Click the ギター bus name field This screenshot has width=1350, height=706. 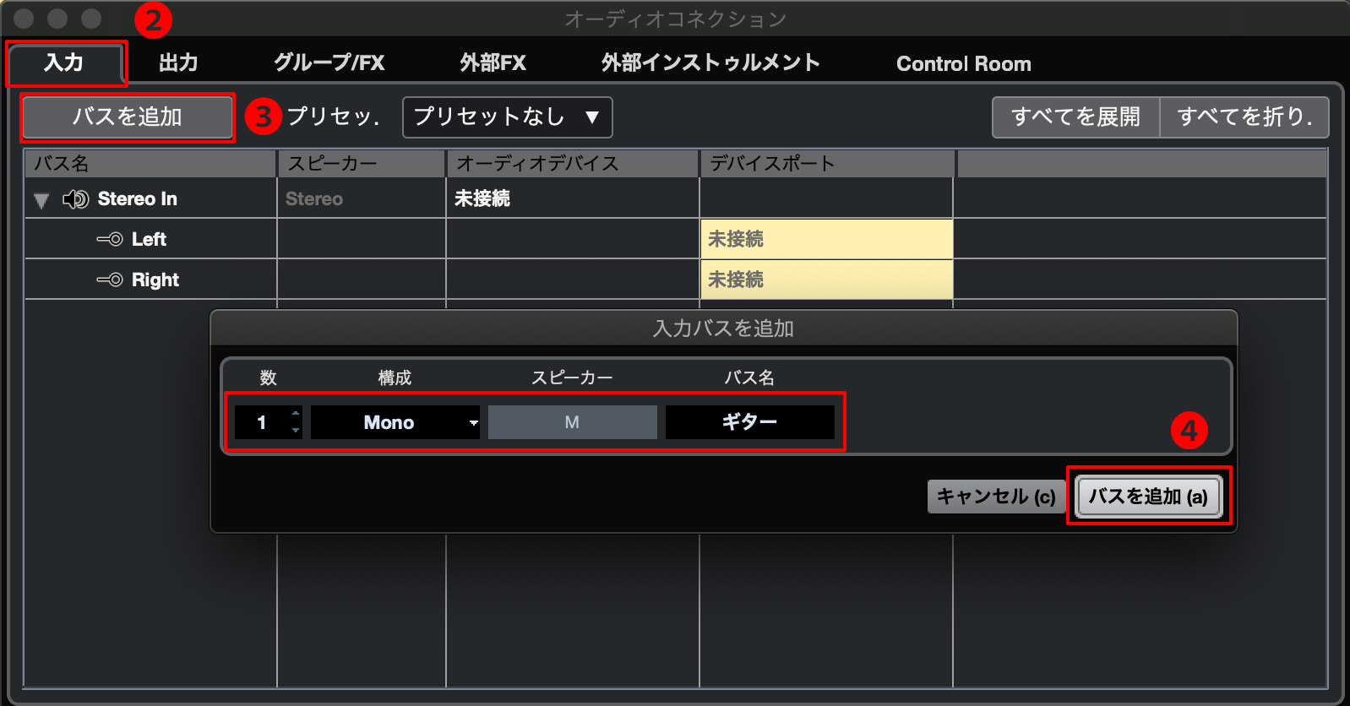(749, 422)
